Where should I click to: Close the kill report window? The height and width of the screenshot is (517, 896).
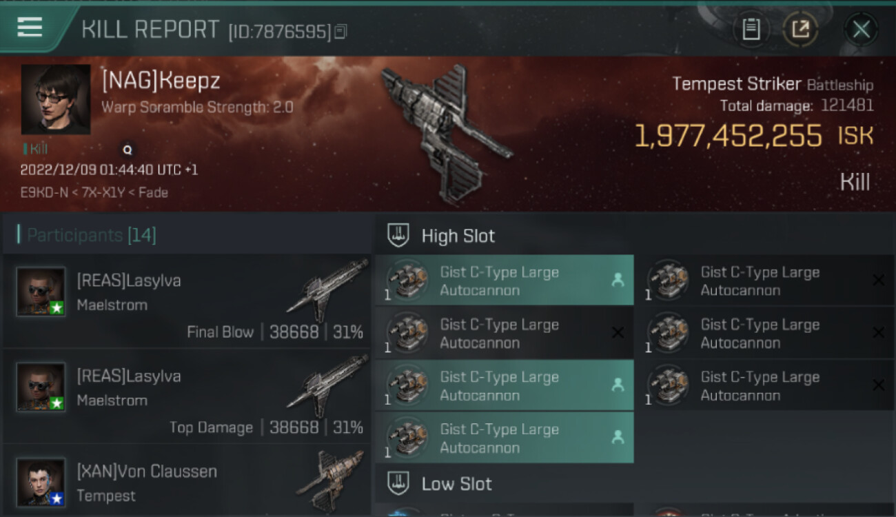[861, 29]
